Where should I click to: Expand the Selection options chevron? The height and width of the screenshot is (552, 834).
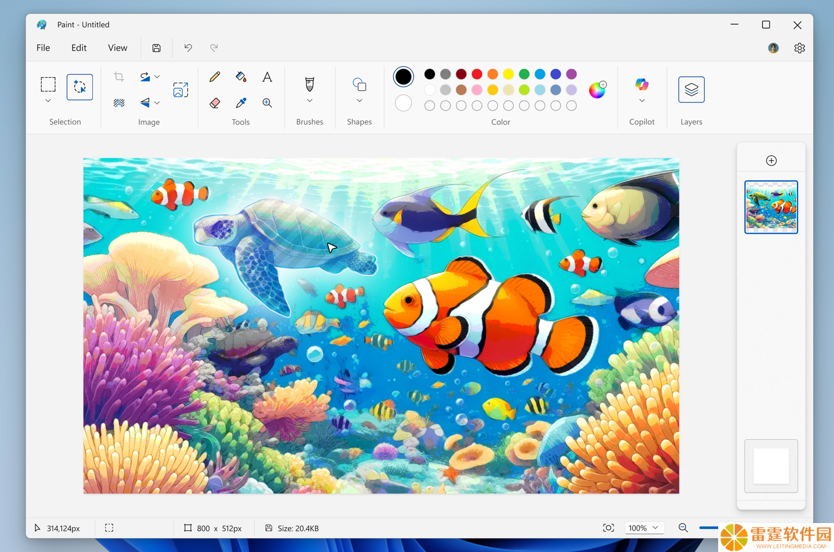click(48, 101)
